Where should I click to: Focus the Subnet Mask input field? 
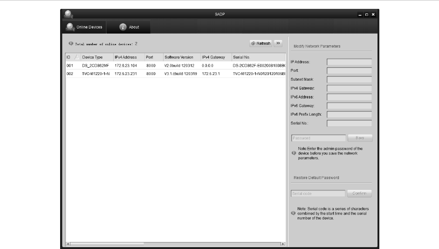tap(349, 79)
